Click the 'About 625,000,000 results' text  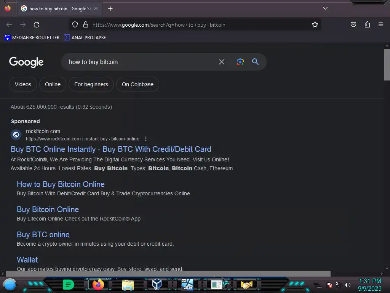click(x=61, y=107)
